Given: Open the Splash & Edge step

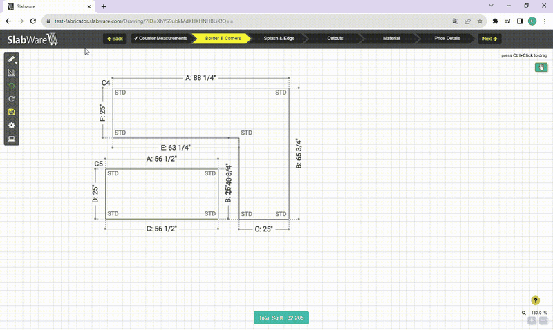Looking at the screenshot, I should tap(279, 39).
